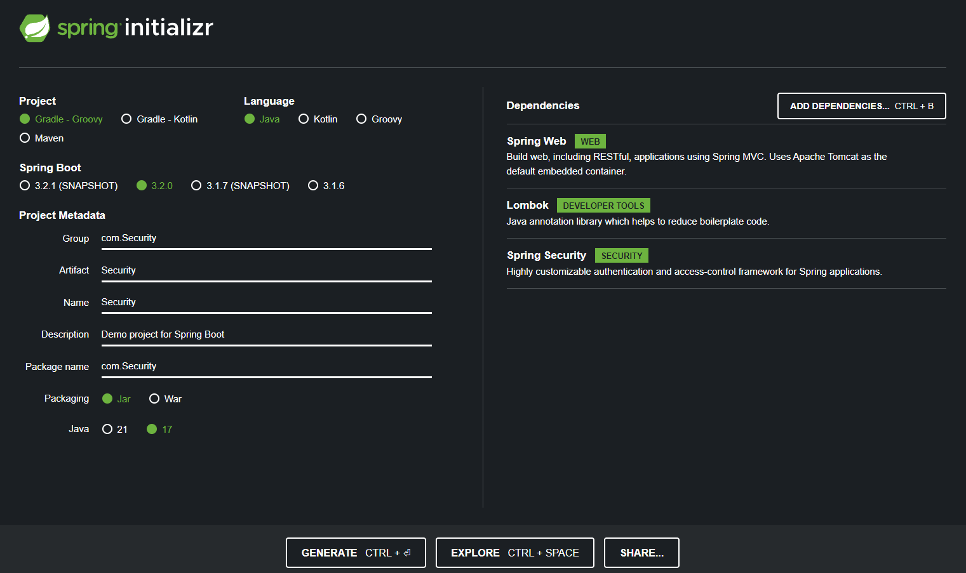966x573 pixels.
Task: Open the Add Dependencies dialog
Action: (x=862, y=106)
